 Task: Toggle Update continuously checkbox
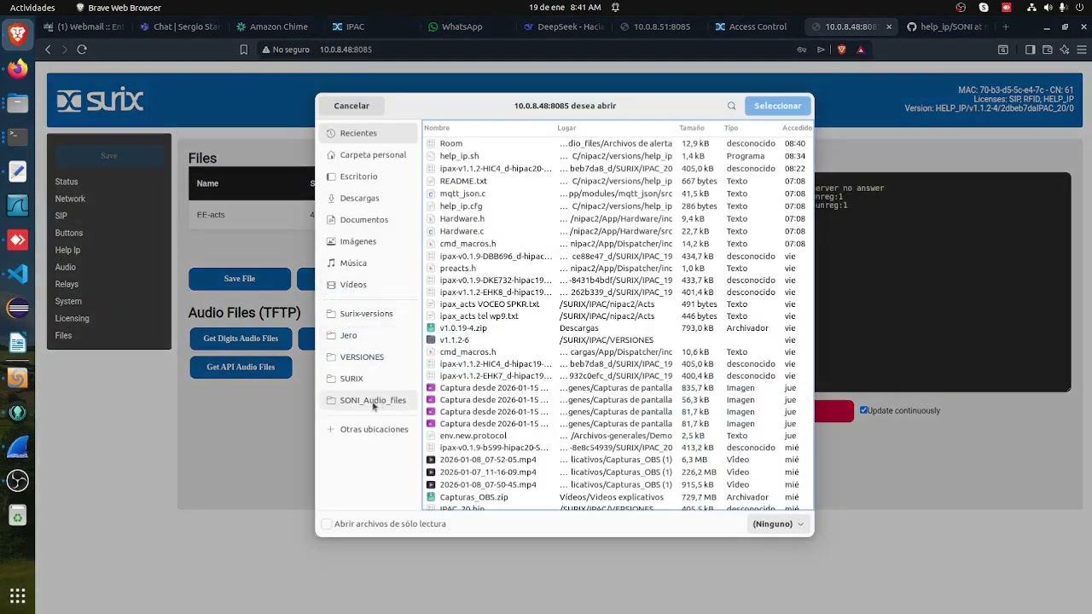pos(863,410)
